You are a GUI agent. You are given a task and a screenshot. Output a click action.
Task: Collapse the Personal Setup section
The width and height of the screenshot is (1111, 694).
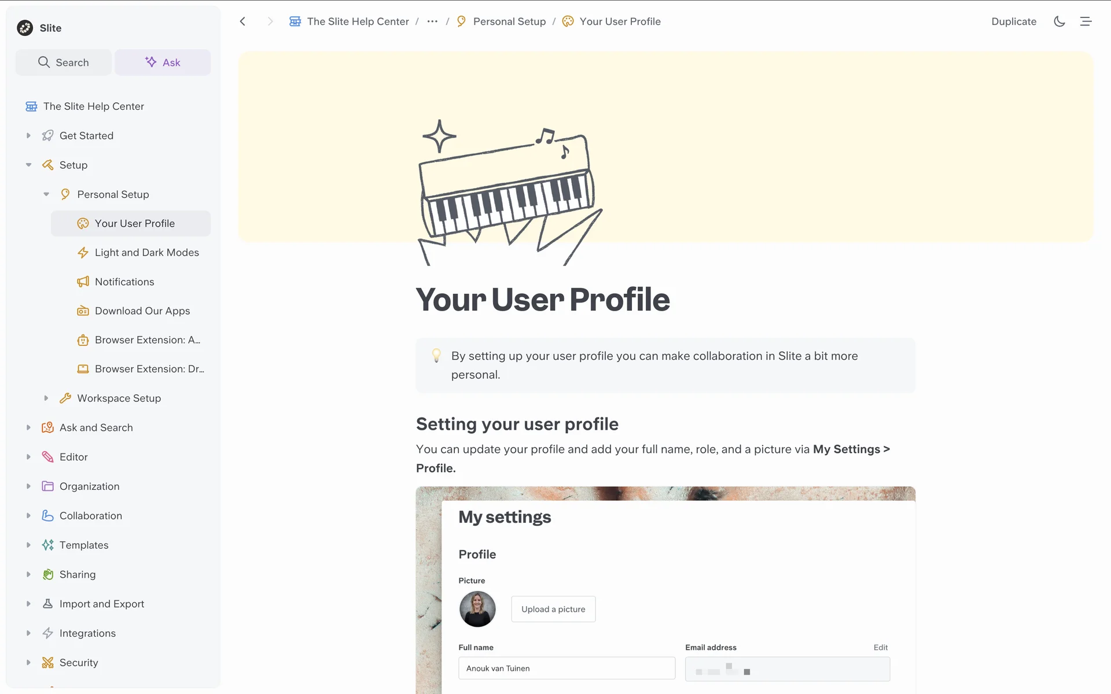coord(46,194)
